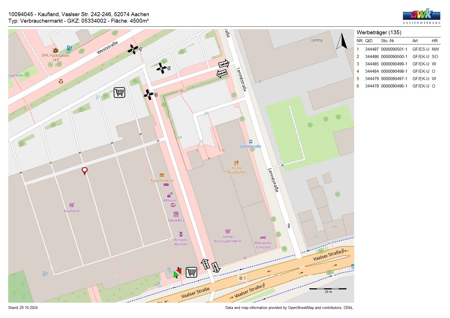Select table row with QID 344487
The width and height of the screenshot is (450, 318).
[x=398, y=49]
